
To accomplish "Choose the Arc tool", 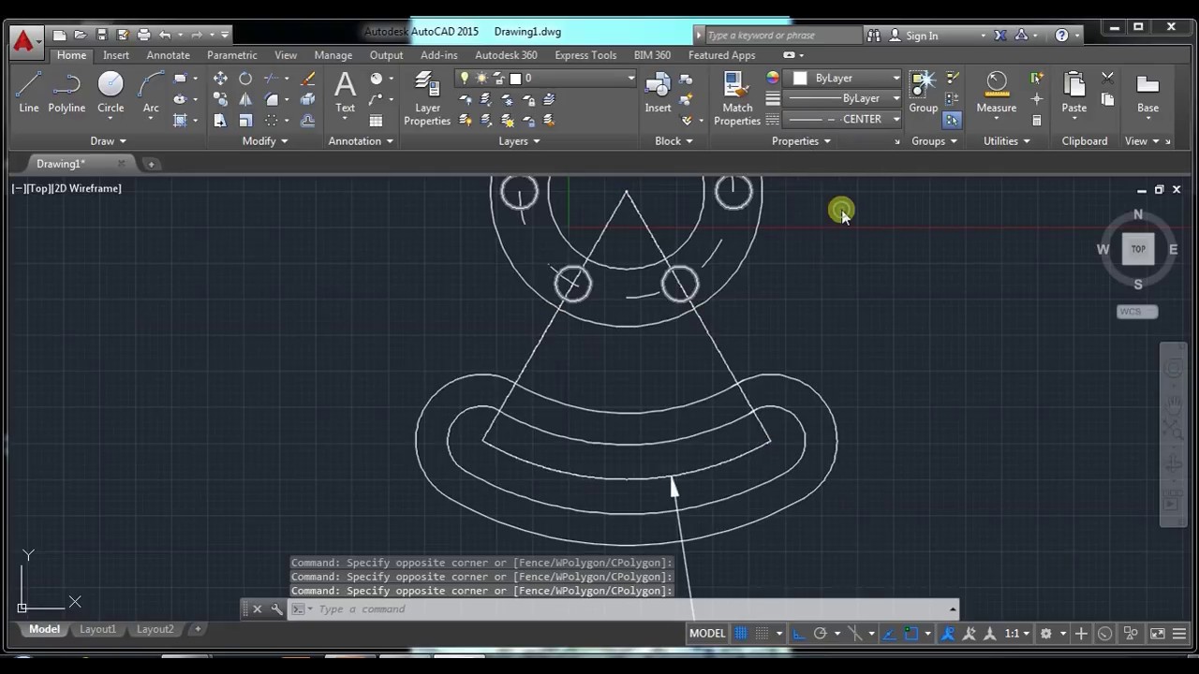I will tap(151, 93).
